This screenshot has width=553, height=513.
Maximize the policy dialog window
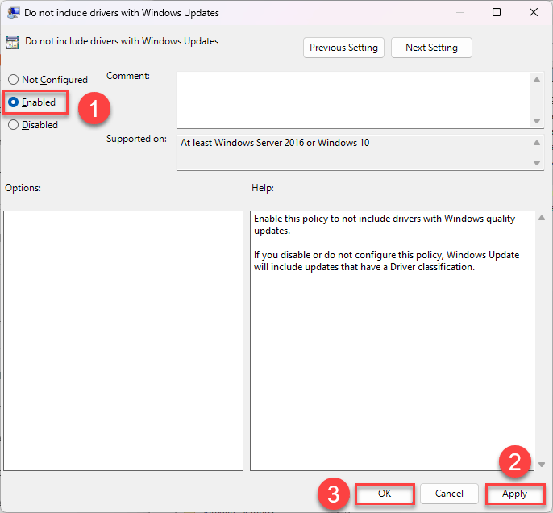pos(497,12)
